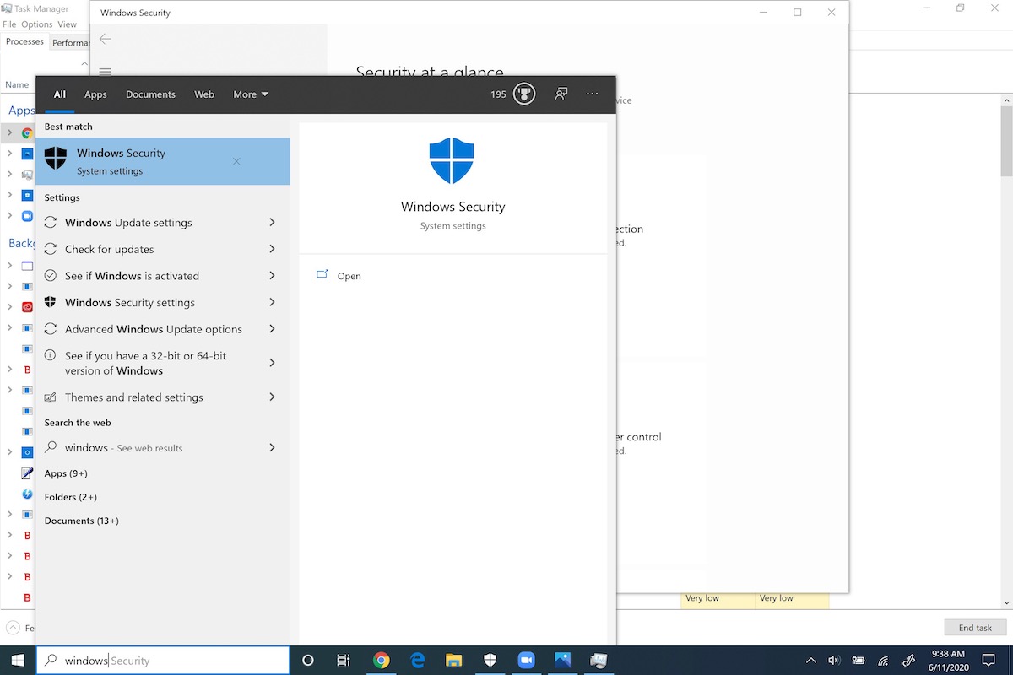The width and height of the screenshot is (1013, 675).
Task: Open search feedback icon in search header
Action: click(561, 94)
